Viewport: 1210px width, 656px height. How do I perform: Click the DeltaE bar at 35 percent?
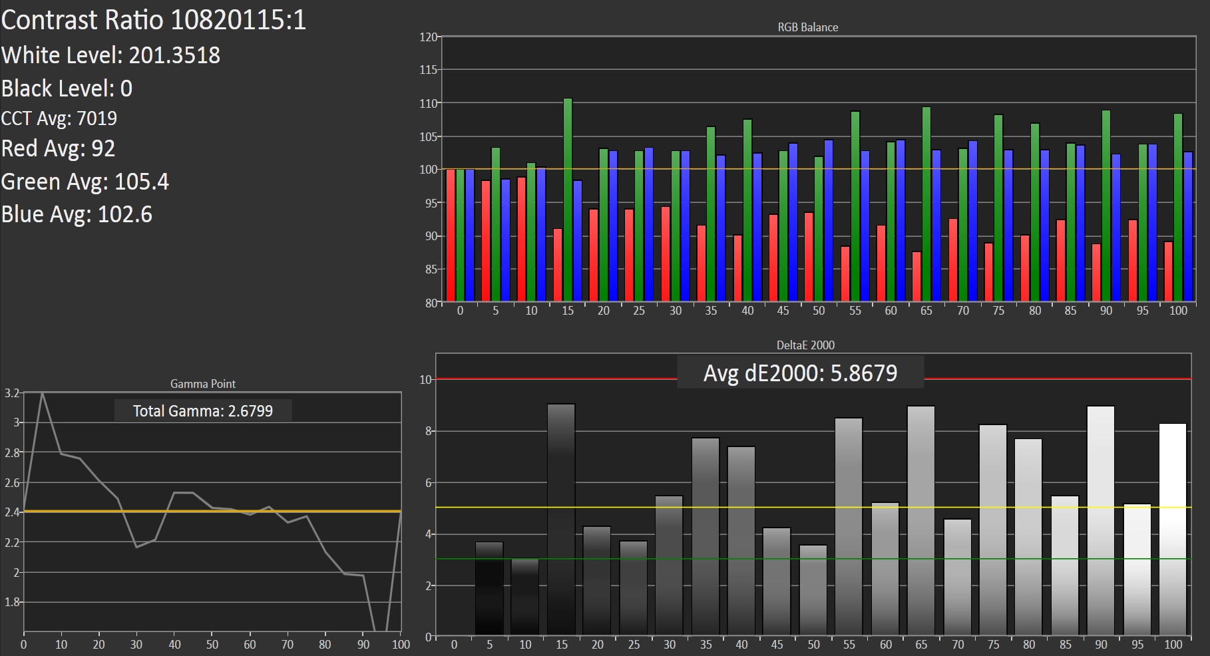point(706,537)
